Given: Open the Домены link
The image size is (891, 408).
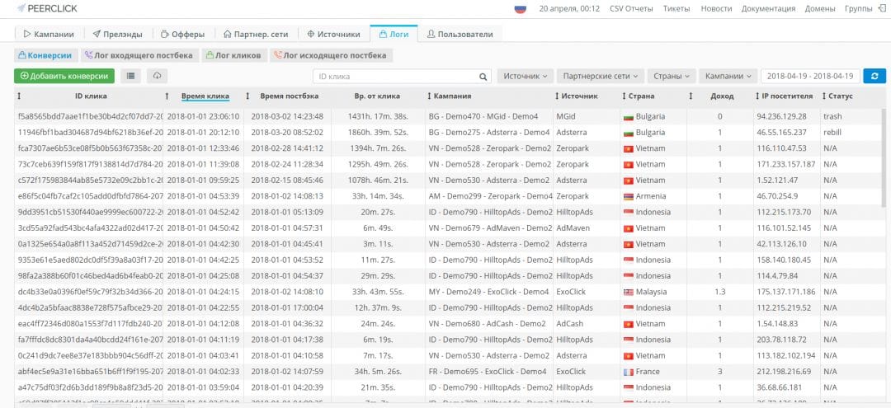Looking at the screenshot, I should coord(820,8).
